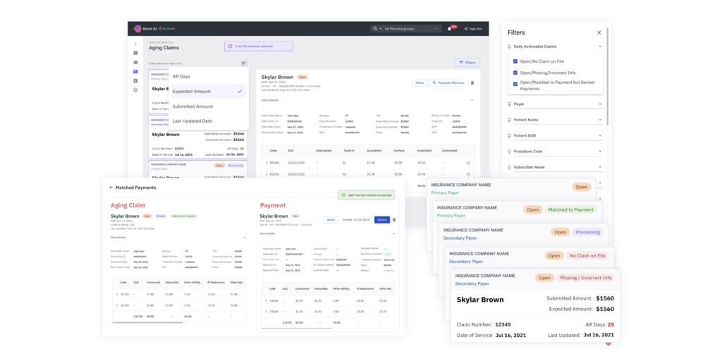Viewport: 722px width, 361px height.
Task: Expand the left sidebar with the chevron
Action: 135,44
